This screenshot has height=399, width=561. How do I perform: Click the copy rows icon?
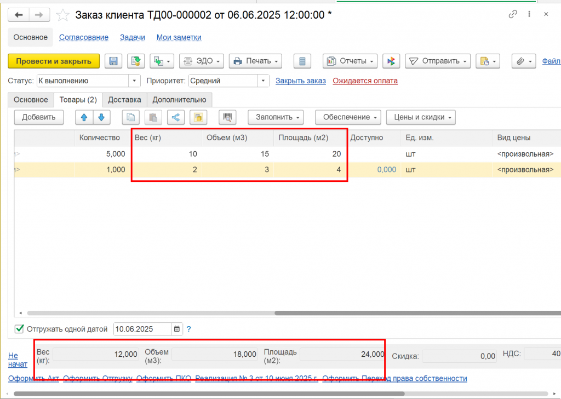click(130, 117)
